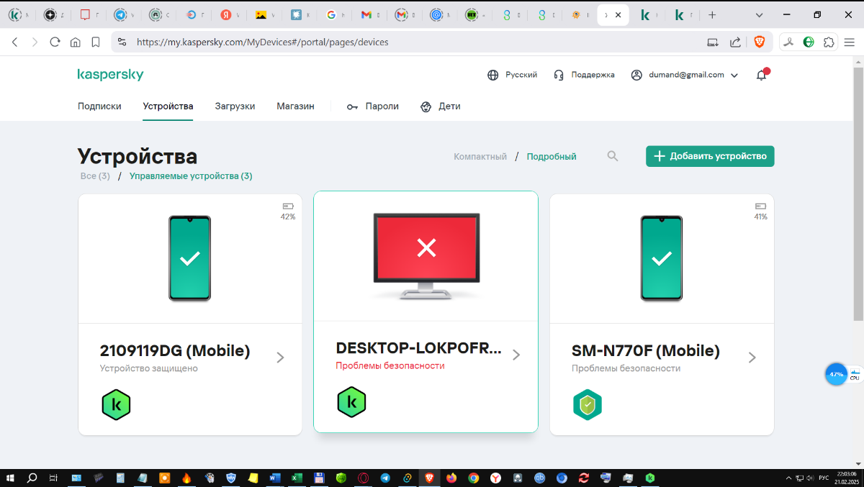
Task: Click Добавить устройство button
Action: 710,156
